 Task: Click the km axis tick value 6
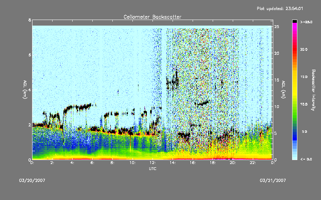coord(30,55)
